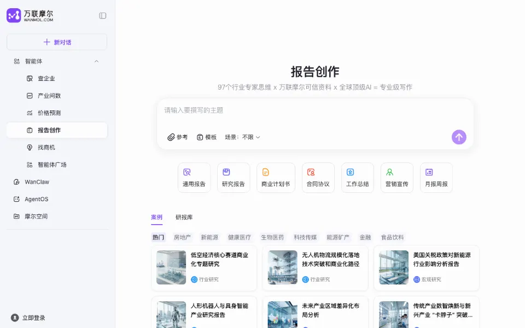Viewport: 525px width, 328px height.
Task: Open 传统产业数智焕新 case thumbnail
Action: coord(394,315)
